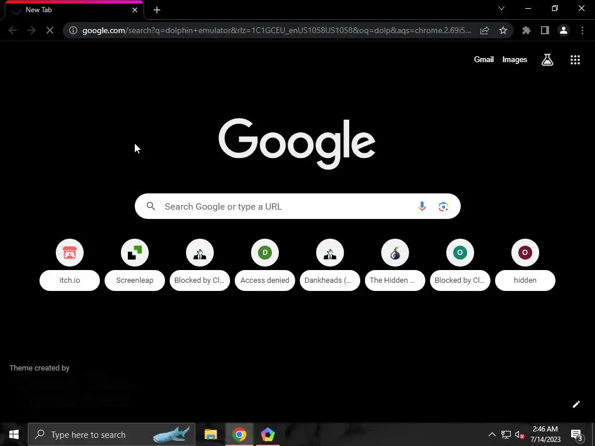
Task: Select the New Tab browser tab
Action: pyautogui.click(x=74, y=10)
